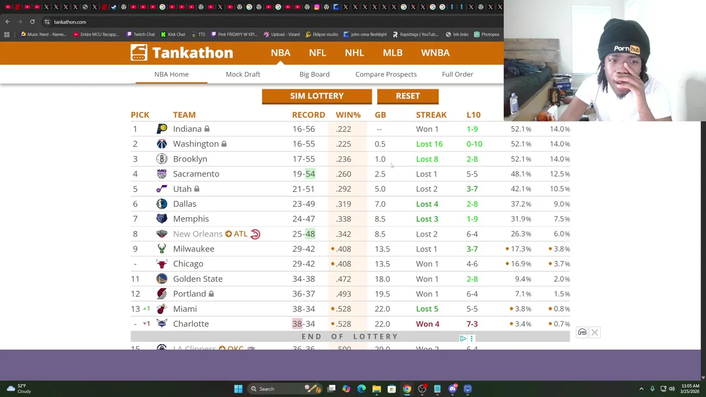Open the Compare Prospects page
Image resolution: width=706 pixels, height=397 pixels.
386,74
